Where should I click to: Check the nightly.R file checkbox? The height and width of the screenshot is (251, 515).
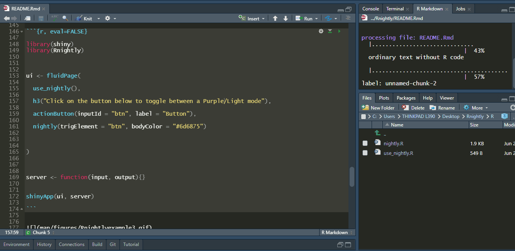point(365,143)
